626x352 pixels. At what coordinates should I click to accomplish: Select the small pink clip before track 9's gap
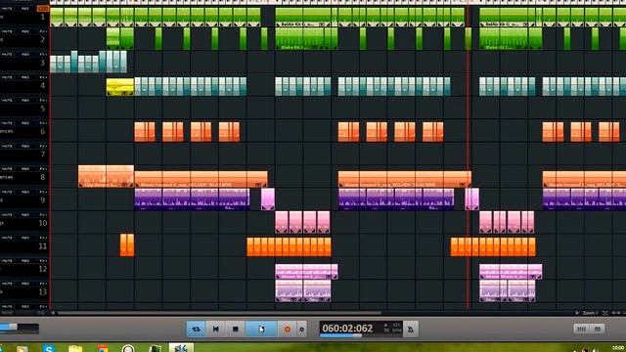[268, 199]
